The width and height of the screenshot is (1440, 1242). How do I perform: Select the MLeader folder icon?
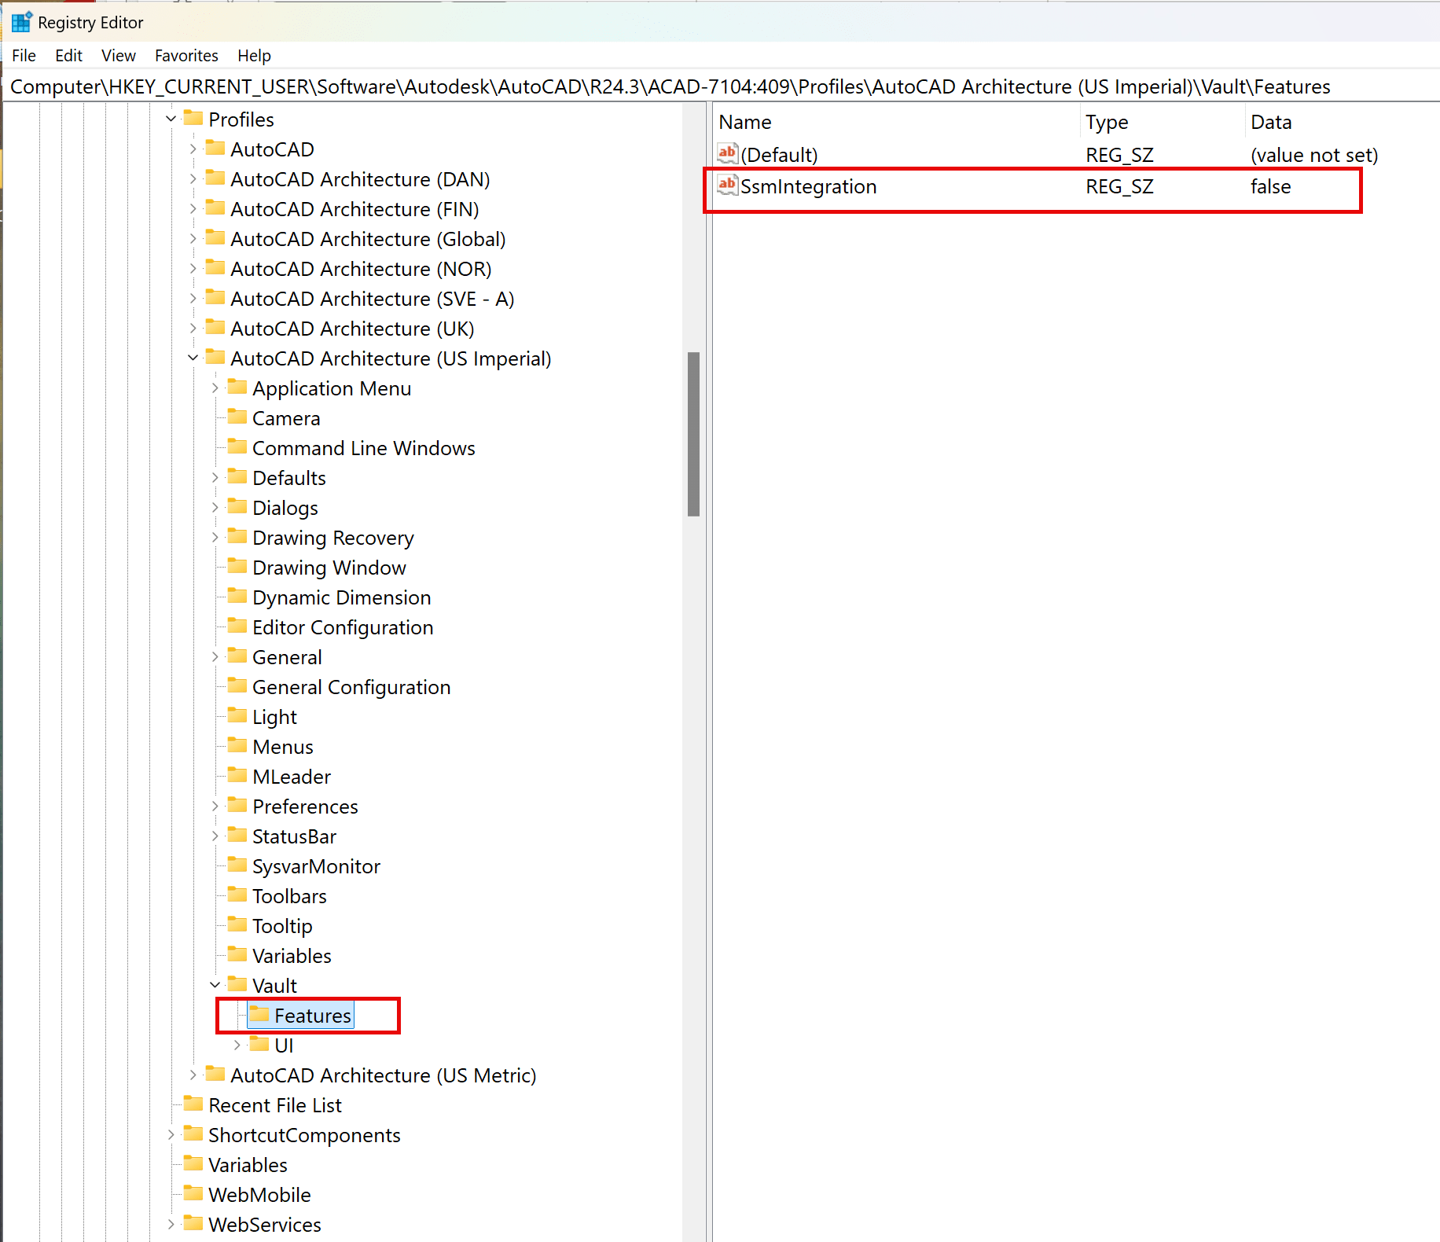(x=237, y=775)
